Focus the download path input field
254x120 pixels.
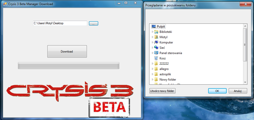(60, 23)
